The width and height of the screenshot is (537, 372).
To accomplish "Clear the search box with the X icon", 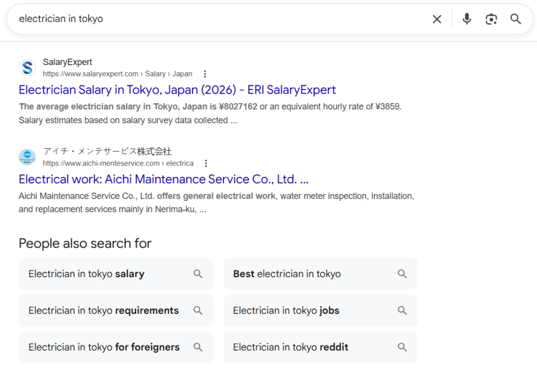I will tap(437, 19).
